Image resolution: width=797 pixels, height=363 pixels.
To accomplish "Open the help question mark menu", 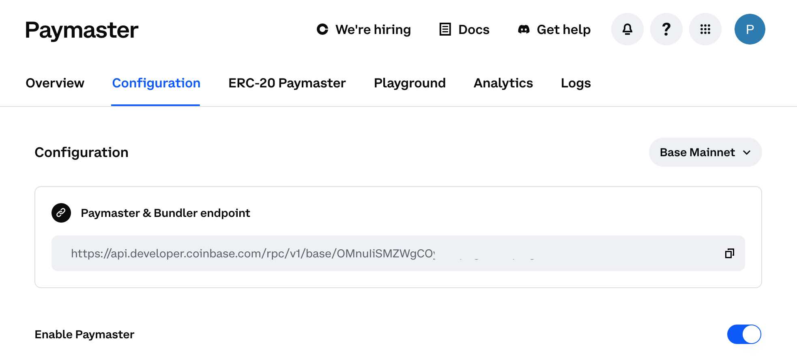I will pyautogui.click(x=666, y=29).
